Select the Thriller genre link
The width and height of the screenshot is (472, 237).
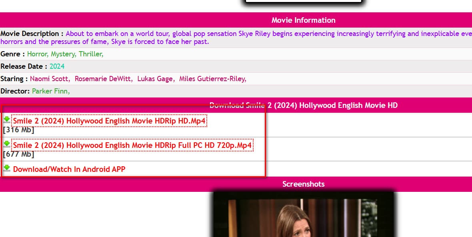coord(91,54)
